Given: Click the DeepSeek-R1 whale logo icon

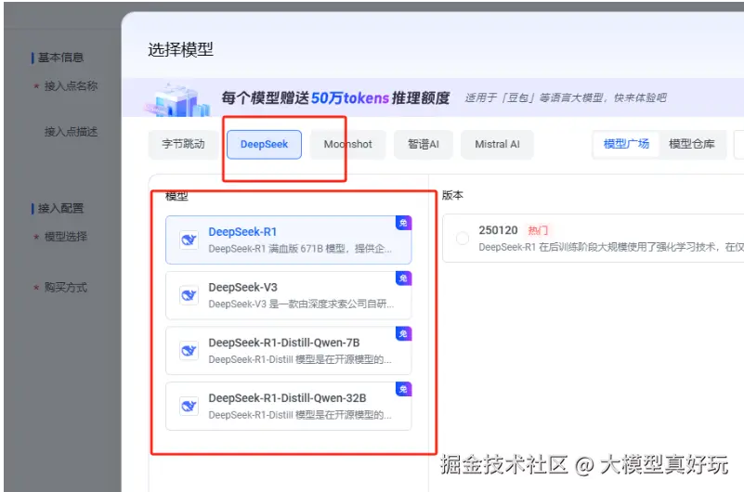Looking at the screenshot, I should [189, 240].
